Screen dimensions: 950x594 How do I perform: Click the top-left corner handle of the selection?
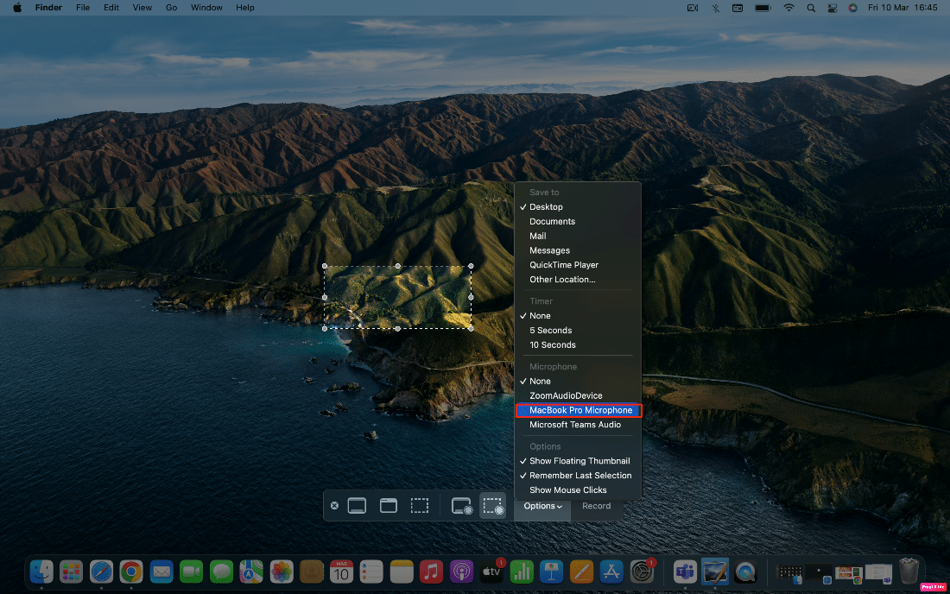point(325,267)
